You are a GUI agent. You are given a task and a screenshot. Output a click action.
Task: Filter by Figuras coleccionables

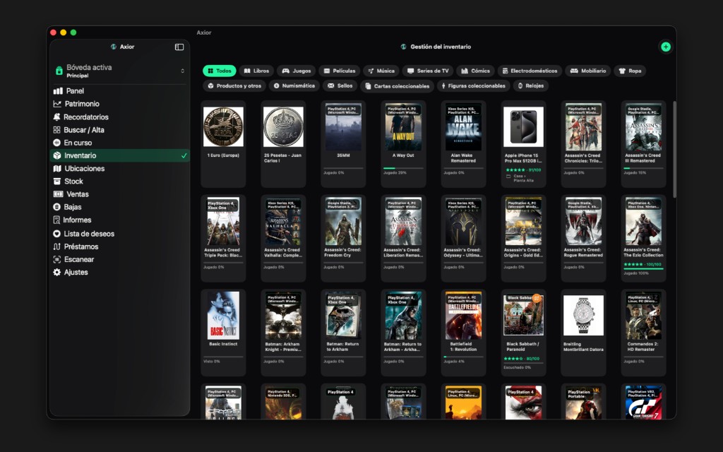pos(473,85)
